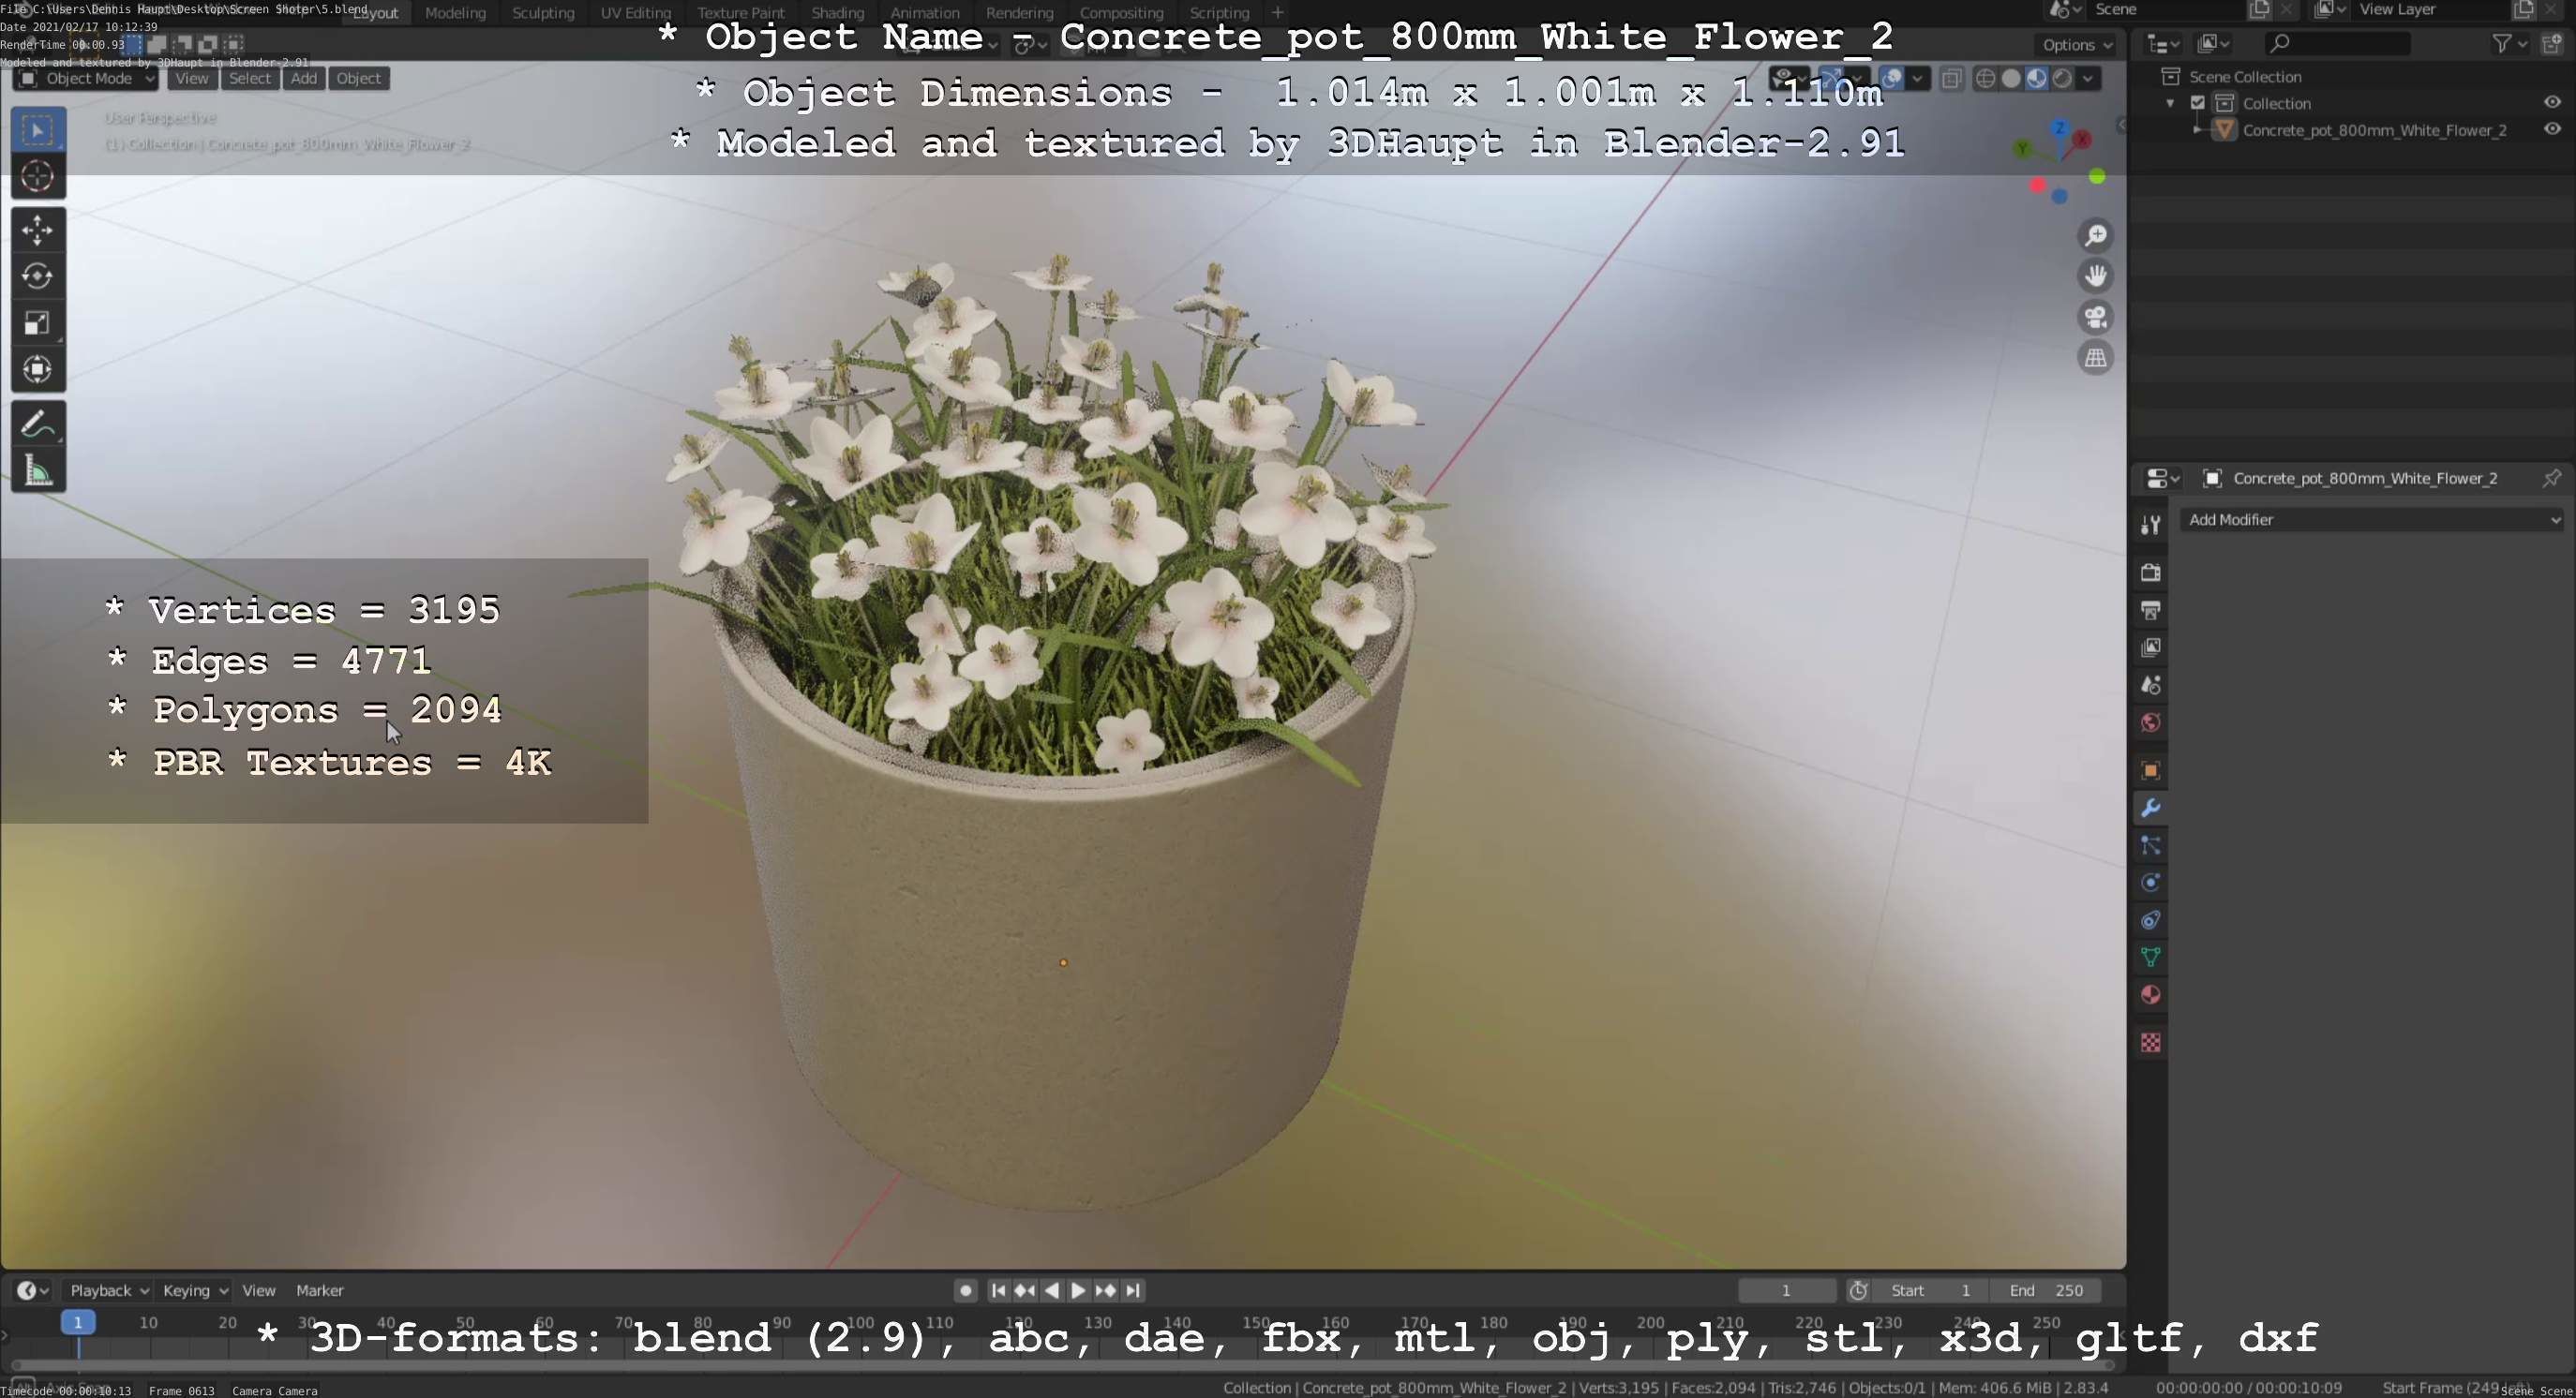Toggle the properties pin icon
Image resolution: width=2576 pixels, height=1398 pixels.
[x=2552, y=479]
